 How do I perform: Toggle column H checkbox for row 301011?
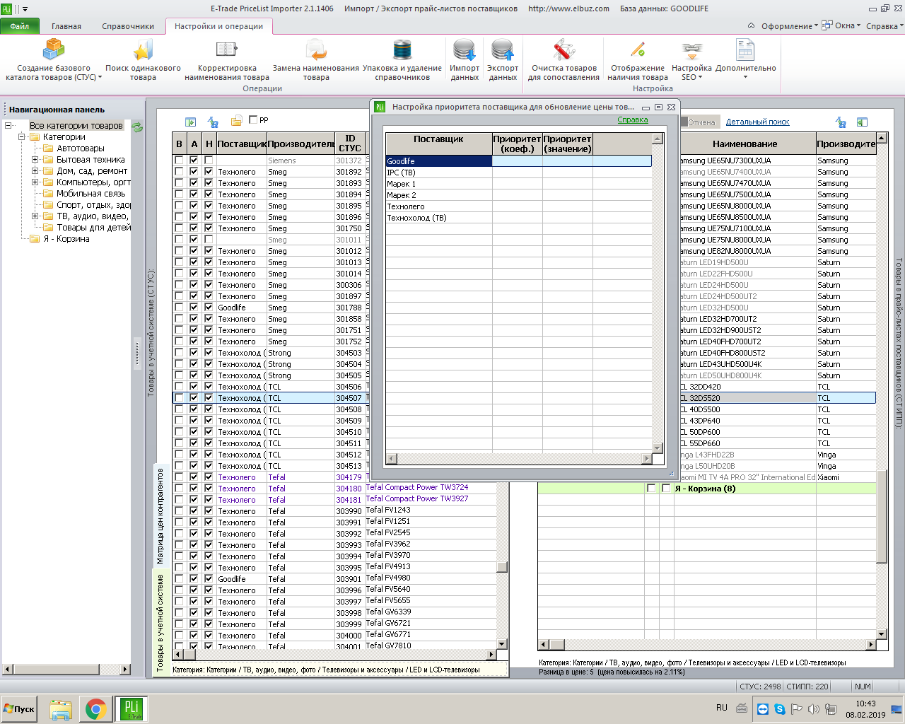tap(209, 240)
